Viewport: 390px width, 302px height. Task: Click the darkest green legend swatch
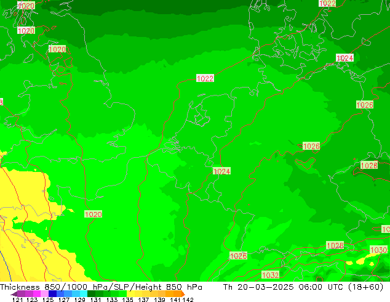91,294
